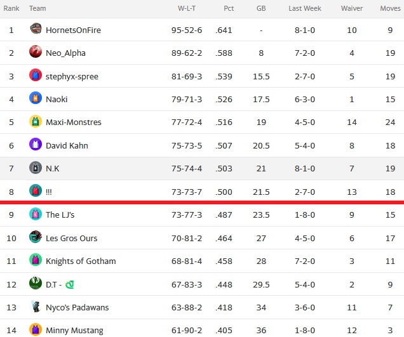Click Les Gros Ours bear logo
This screenshot has height=337, width=404.
[x=36, y=237]
